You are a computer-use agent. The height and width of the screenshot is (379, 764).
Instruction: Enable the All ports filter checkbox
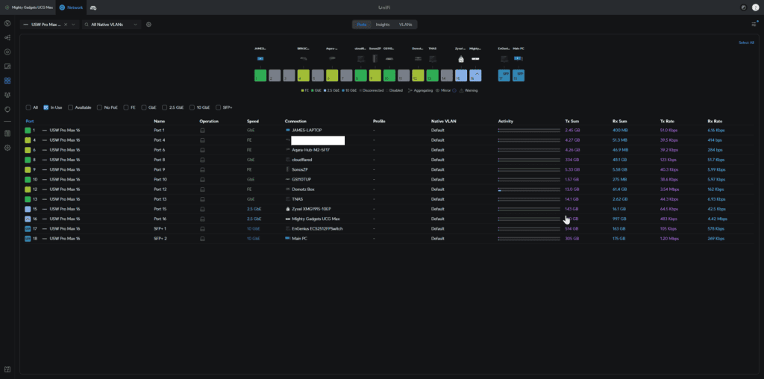tap(28, 107)
